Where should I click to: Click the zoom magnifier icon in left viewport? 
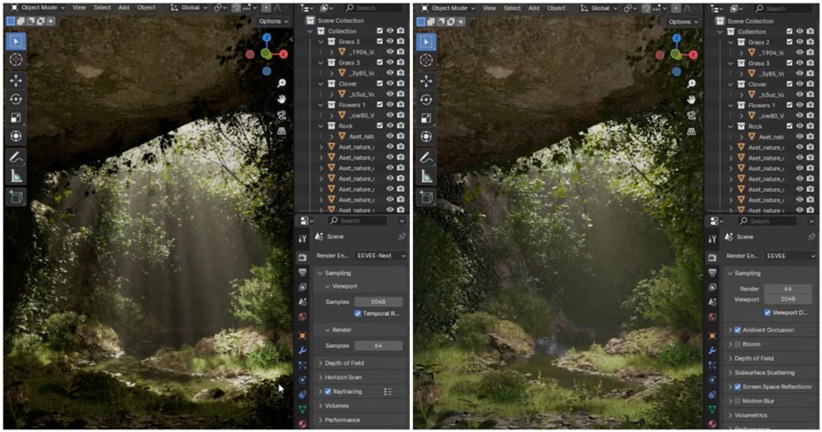282,83
